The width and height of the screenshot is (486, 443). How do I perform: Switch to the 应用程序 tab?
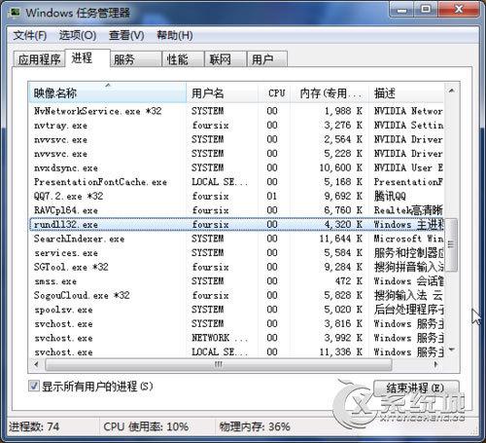(39, 59)
